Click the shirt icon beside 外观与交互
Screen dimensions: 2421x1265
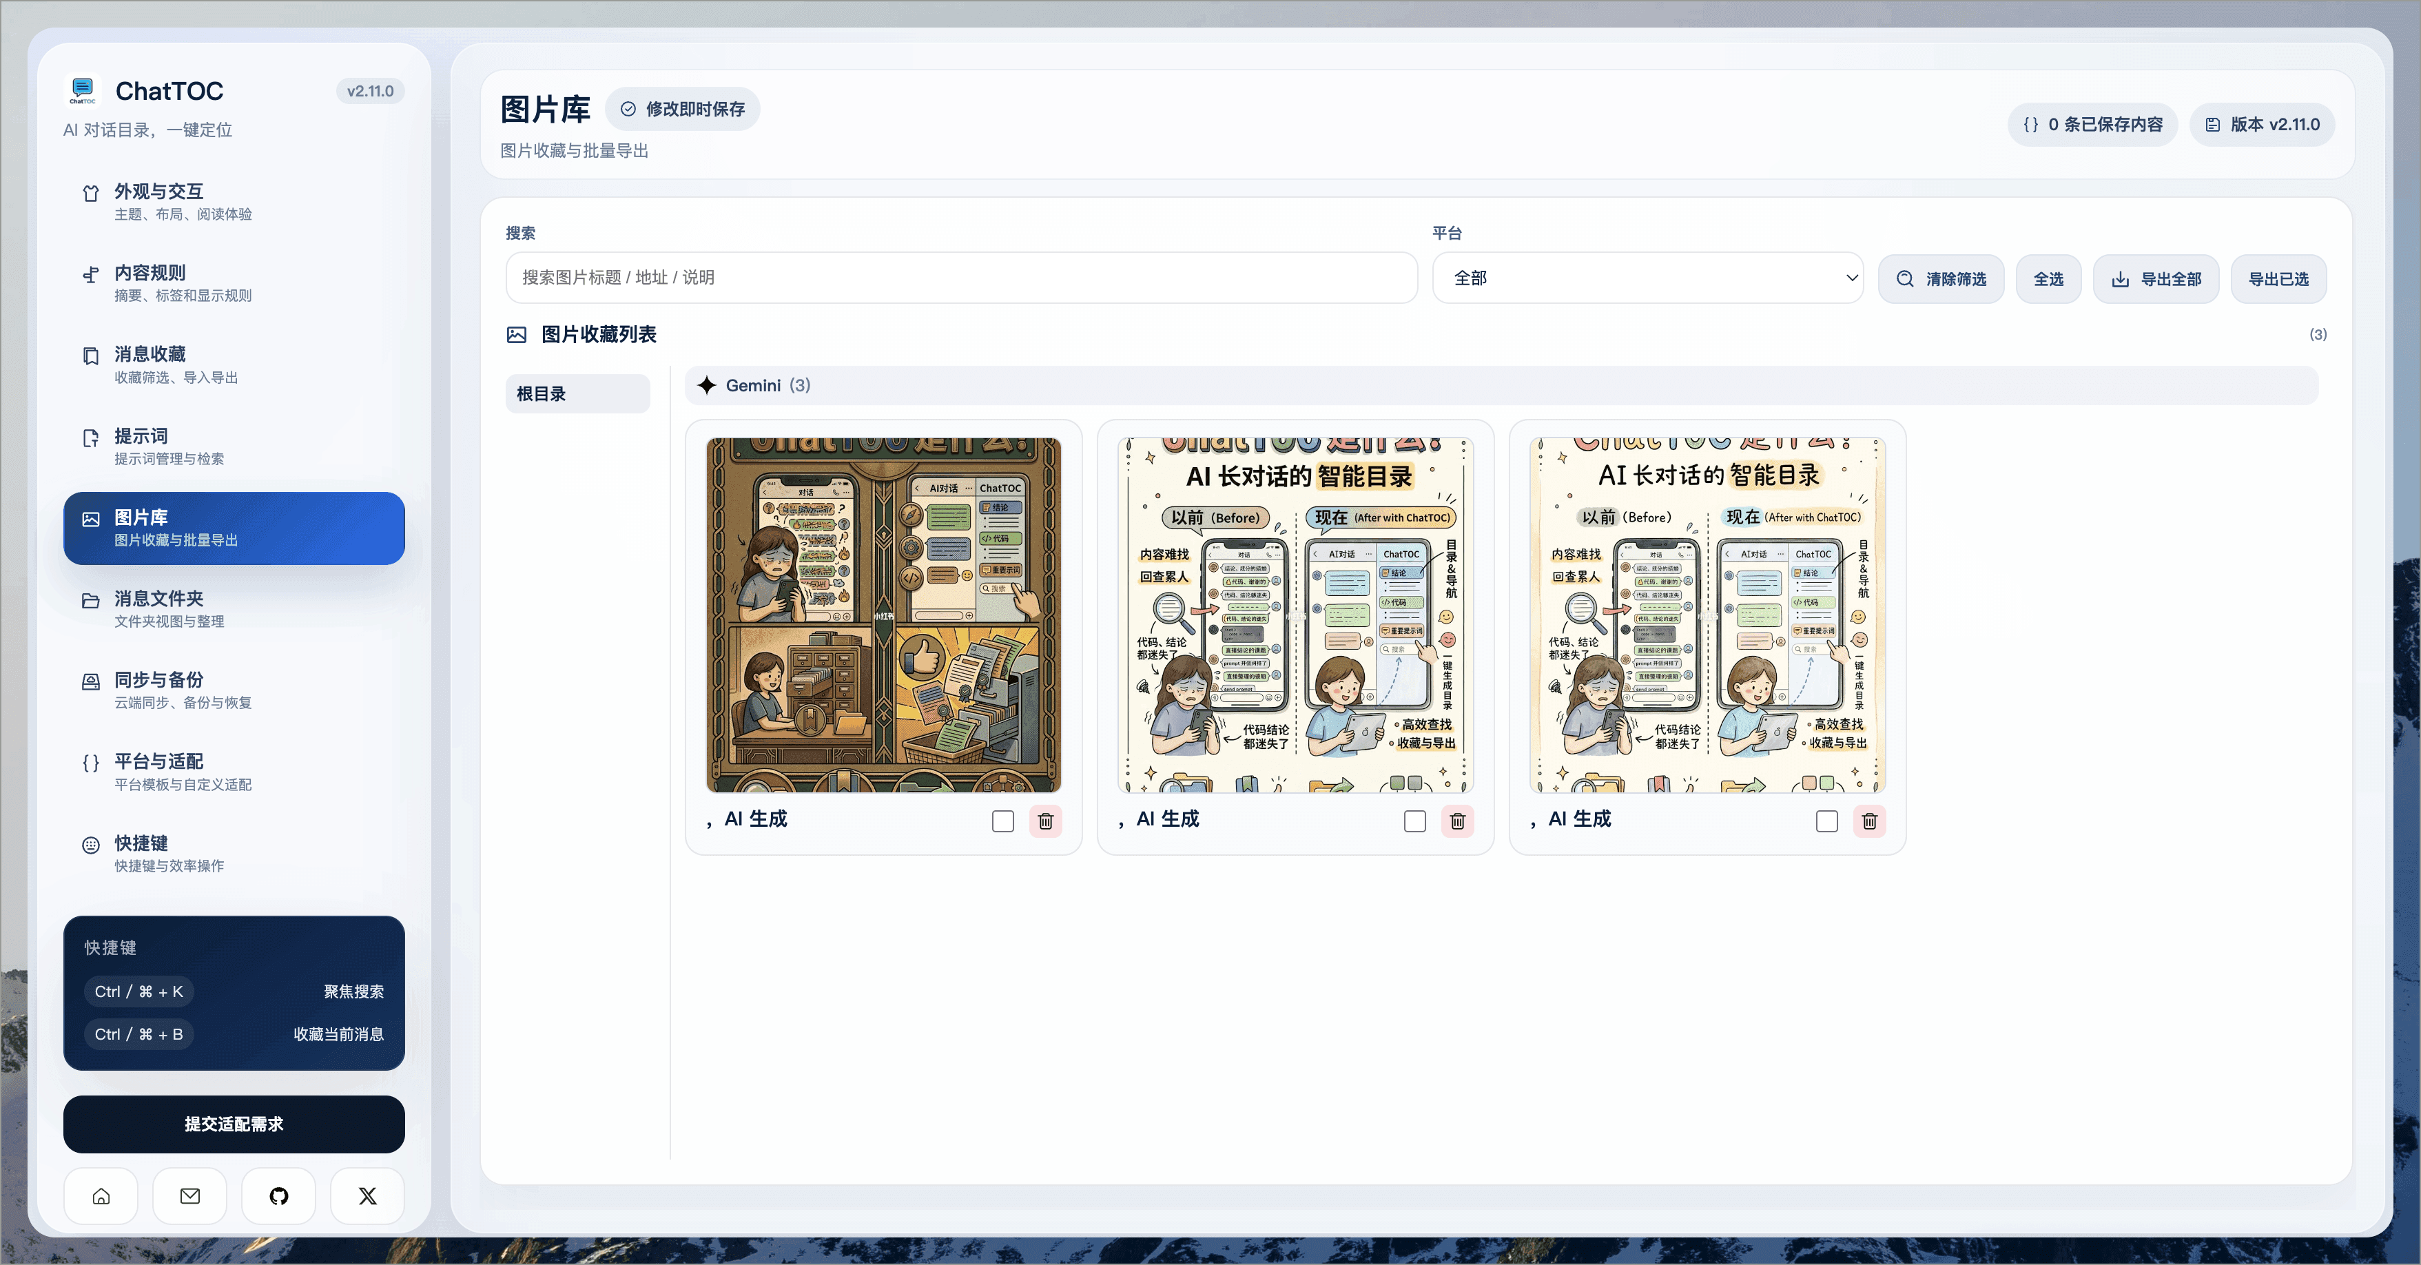pos(90,194)
